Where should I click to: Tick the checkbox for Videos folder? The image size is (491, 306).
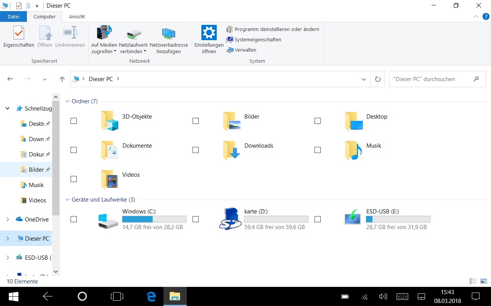pos(74,179)
